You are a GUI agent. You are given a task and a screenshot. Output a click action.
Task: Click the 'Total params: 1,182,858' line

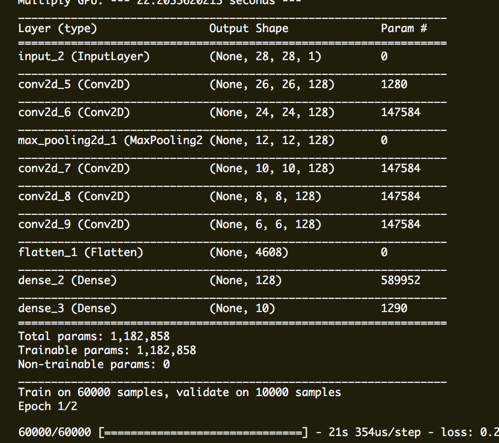[x=94, y=336]
